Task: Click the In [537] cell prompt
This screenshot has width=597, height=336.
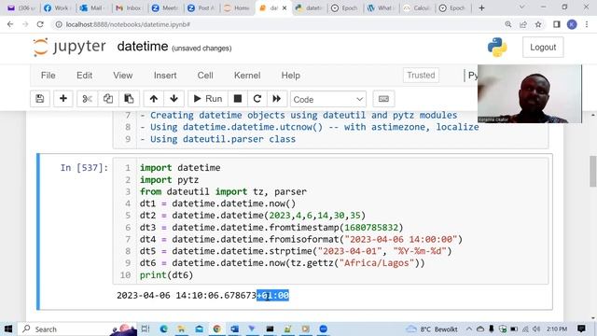Action: click(84, 168)
